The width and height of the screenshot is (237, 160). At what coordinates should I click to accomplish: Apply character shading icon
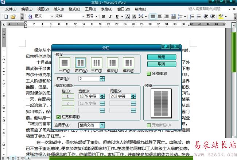pos(134,16)
